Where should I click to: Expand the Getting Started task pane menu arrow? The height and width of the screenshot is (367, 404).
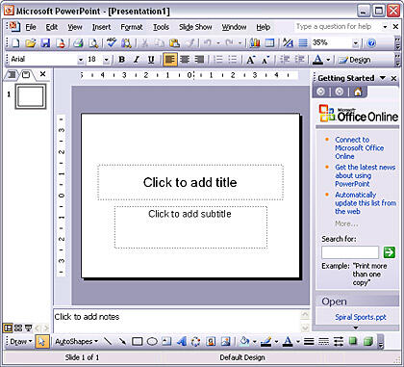tap(382, 78)
